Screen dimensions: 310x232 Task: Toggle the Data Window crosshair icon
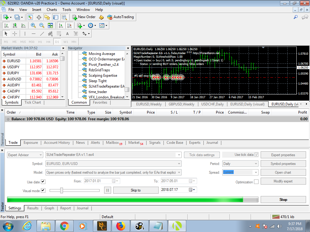[39, 17]
